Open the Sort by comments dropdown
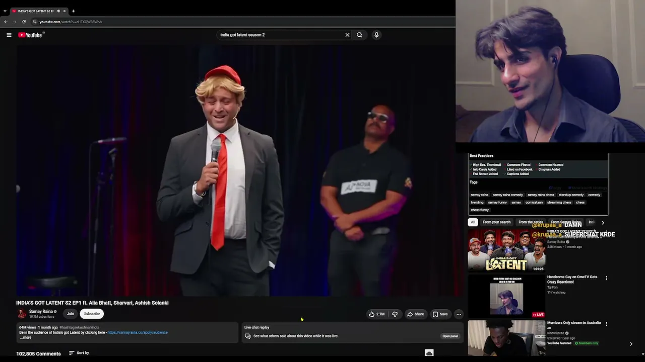The image size is (645, 362). tap(79, 353)
